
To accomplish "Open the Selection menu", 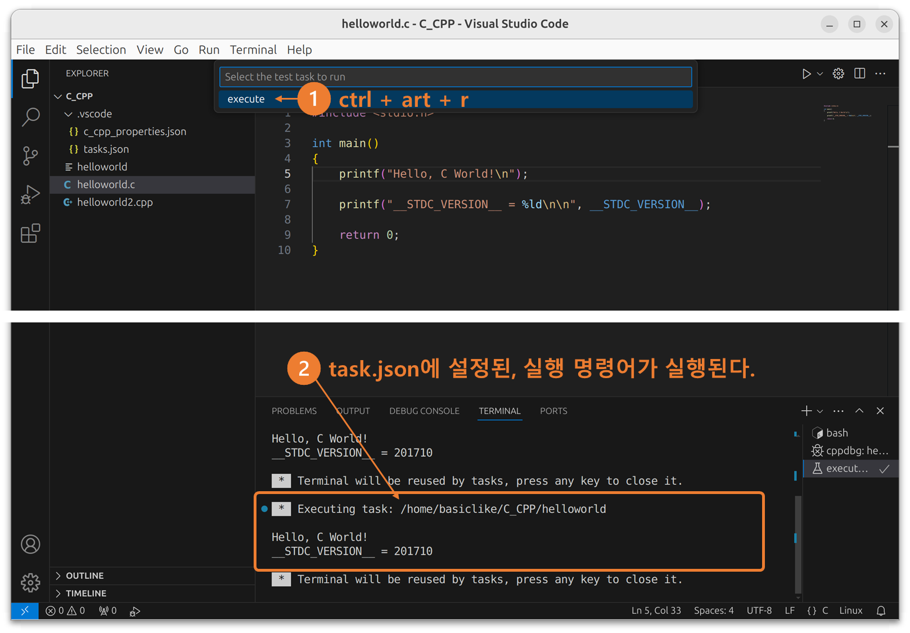I will coord(101,50).
